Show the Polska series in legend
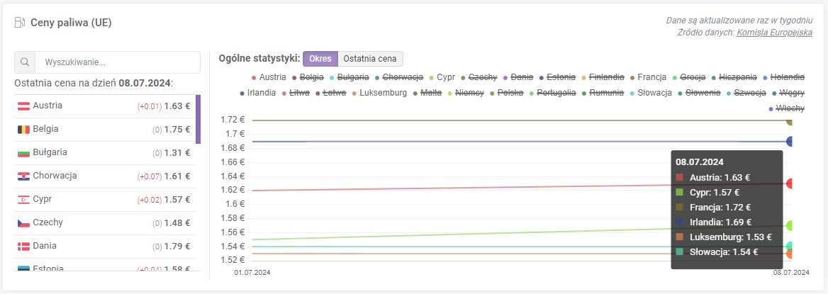 506,93
